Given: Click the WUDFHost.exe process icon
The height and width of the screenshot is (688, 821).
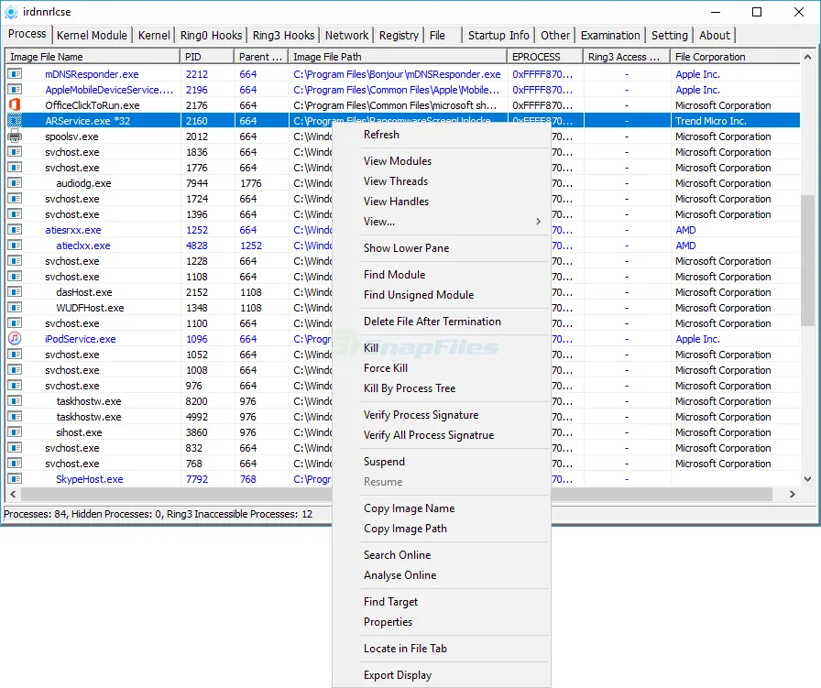Looking at the screenshot, I should tap(16, 307).
